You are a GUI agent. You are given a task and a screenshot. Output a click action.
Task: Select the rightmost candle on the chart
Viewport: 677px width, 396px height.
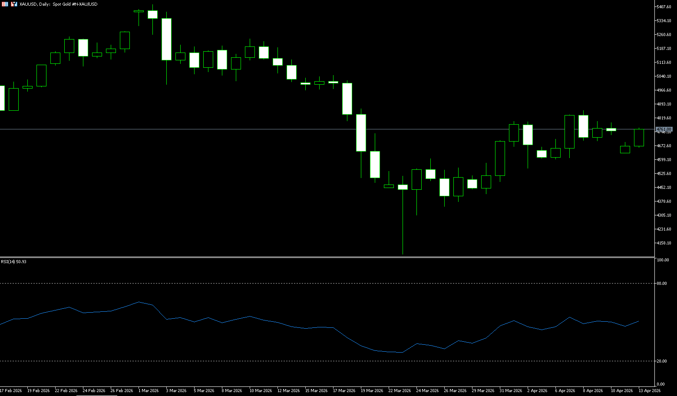[x=639, y=138]
